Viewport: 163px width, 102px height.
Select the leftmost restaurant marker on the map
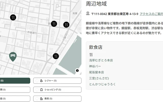[x=13, y=17]
